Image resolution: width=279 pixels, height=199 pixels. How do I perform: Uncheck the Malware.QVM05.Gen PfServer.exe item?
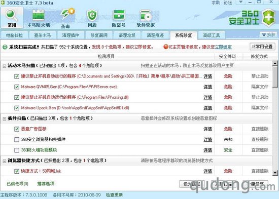coord(17,87)
